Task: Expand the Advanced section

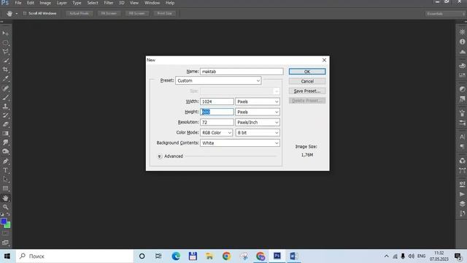Action: tap(160, 156)
